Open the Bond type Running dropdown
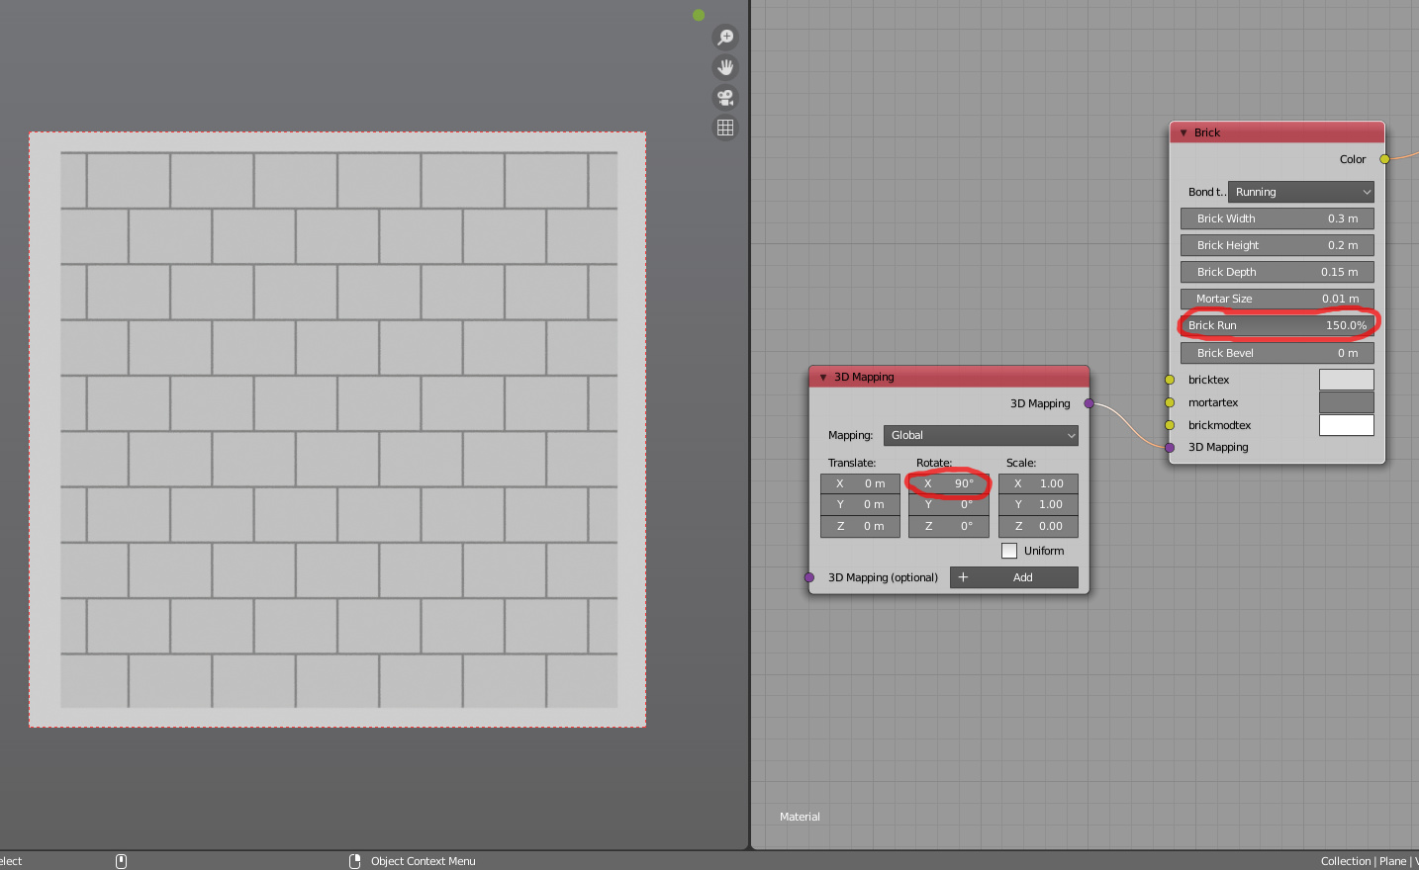The width and height of the screenshot is (1419, 870). 1300,192
